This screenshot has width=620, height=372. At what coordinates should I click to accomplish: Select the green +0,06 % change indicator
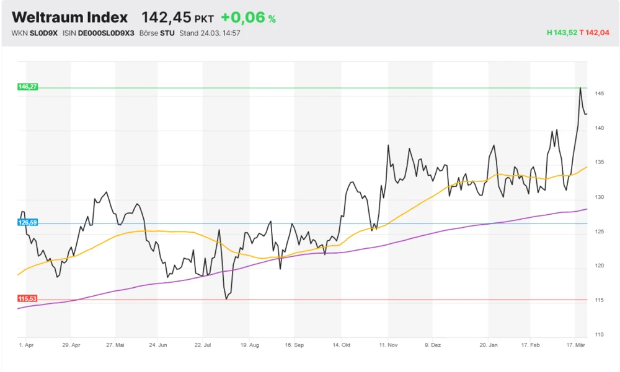pos(246,17)
